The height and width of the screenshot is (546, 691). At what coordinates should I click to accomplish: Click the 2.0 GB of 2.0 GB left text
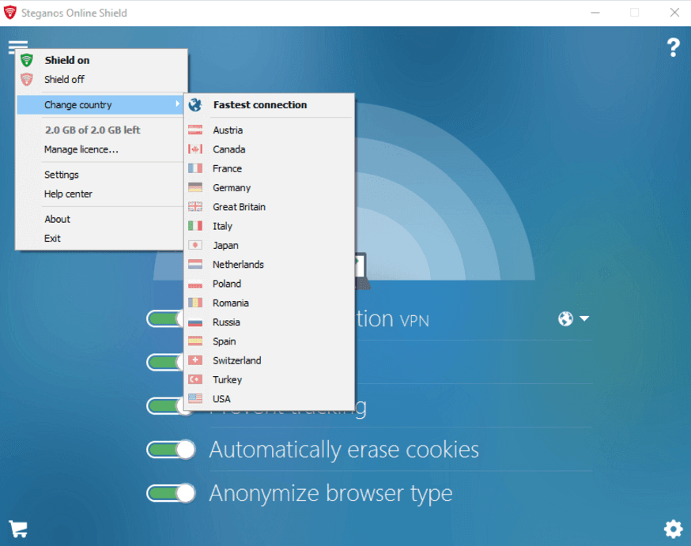coord(93,130)
